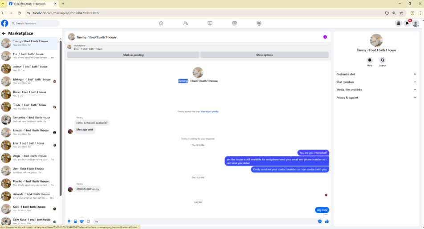Open Poncho conversation in list
Image resolution: width=424 pixels, height=229 pixels.
point(29,183)
